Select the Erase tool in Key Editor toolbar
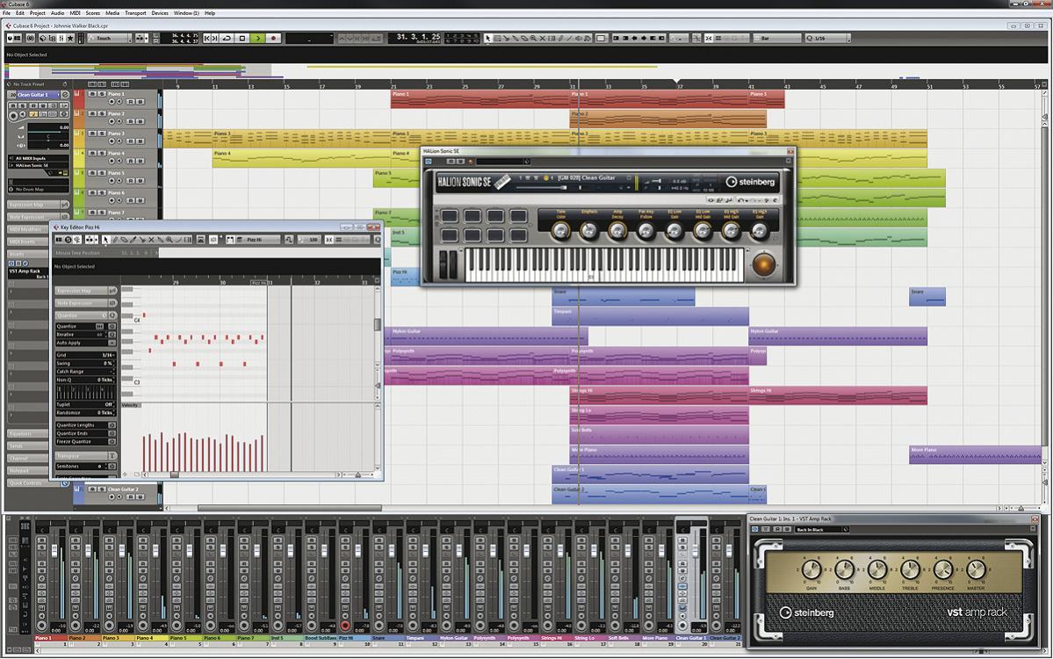 125,240
